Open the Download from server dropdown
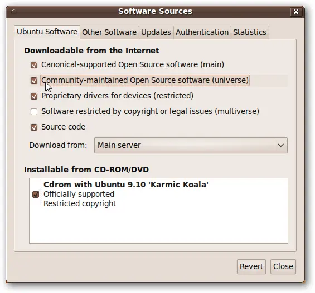The image size is (315, 293). (191, 145)
